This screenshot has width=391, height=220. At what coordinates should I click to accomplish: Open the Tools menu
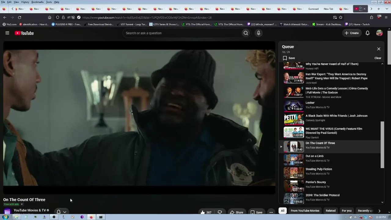pyautogui.click(x=49, y=2)
